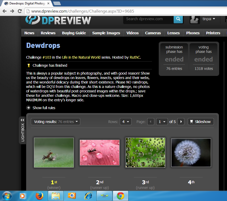
Task: Start the Slideshow
Action: (x=201, y=122)
